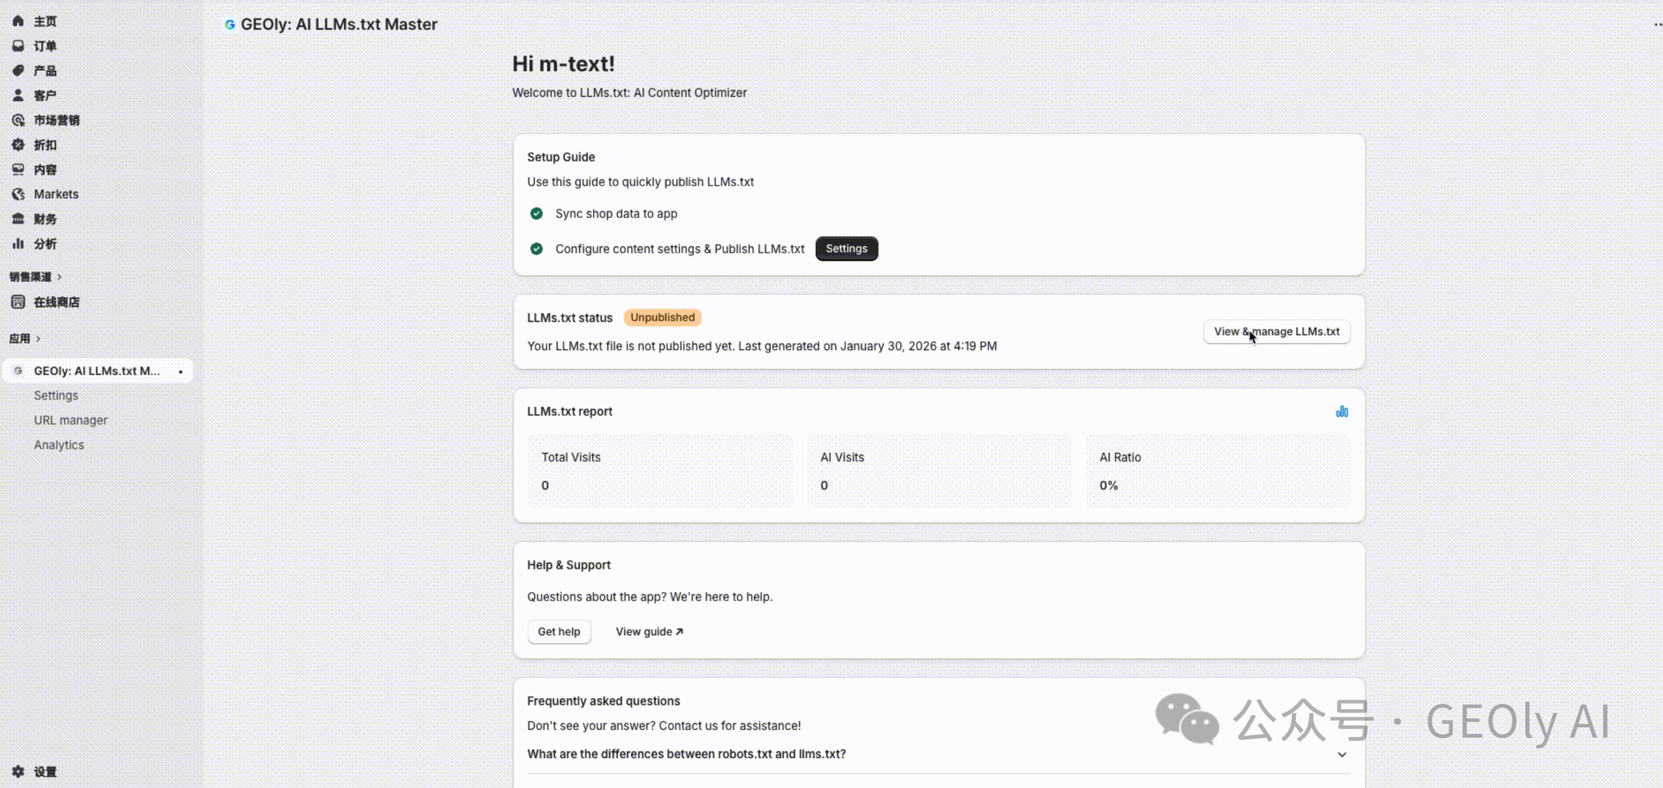Click the 'Welcome to LLMs.txt: AI Content Optimizer' text
1663x788 pixels.
pos(630,93)
